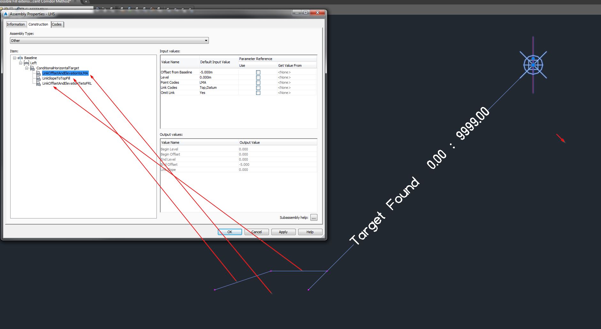The width and height of the screenshot is (601, 329).
Task: Check the Use box for Point Codes
Action: 258,82
